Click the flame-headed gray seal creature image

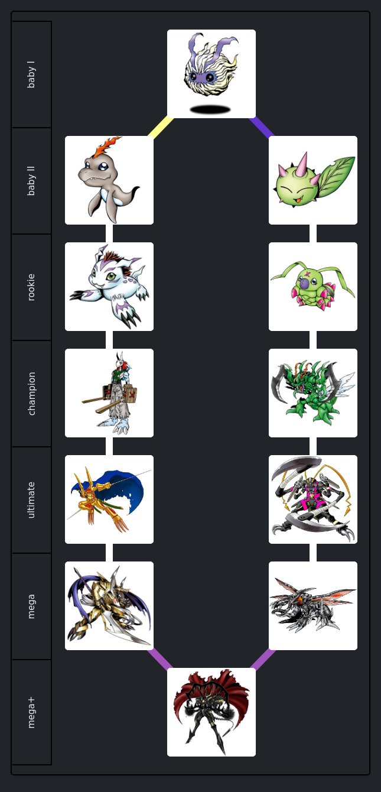click(x=109, y=180)
